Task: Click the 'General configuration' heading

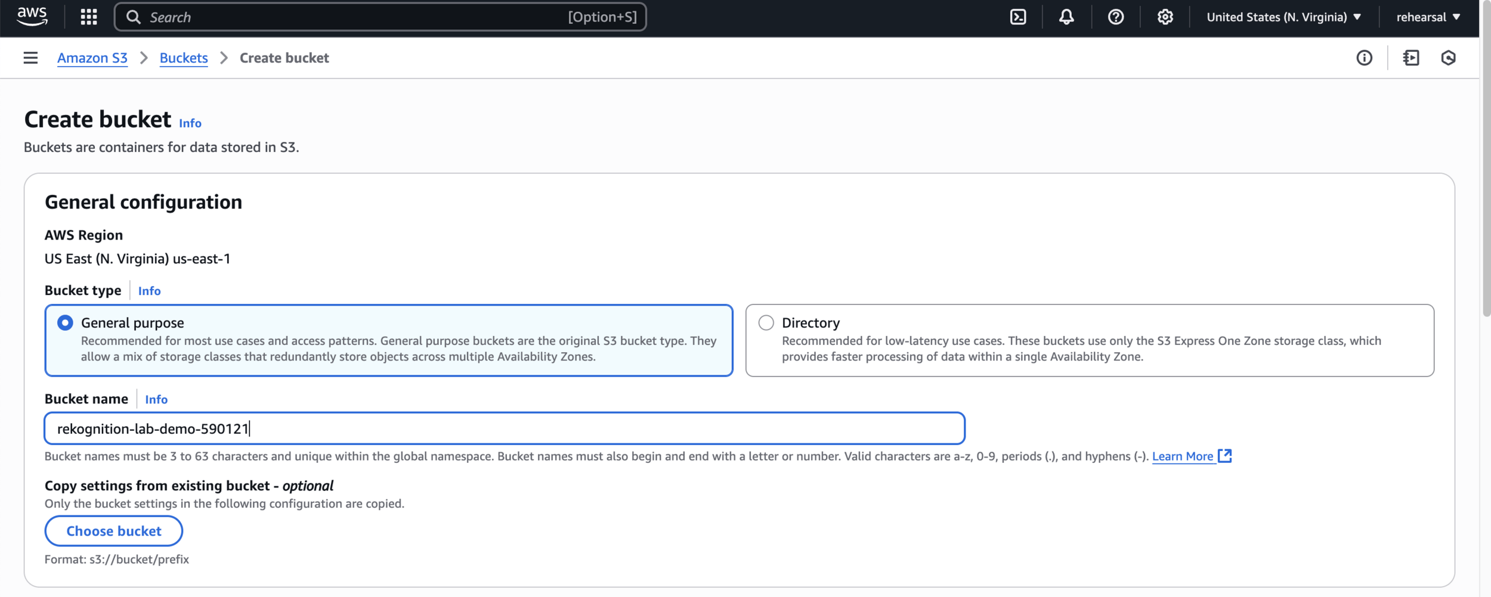Action: click(x=143, y=202)
